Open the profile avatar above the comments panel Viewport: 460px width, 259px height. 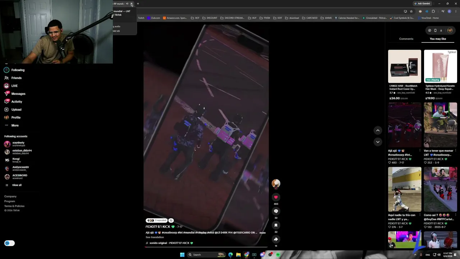450,31
